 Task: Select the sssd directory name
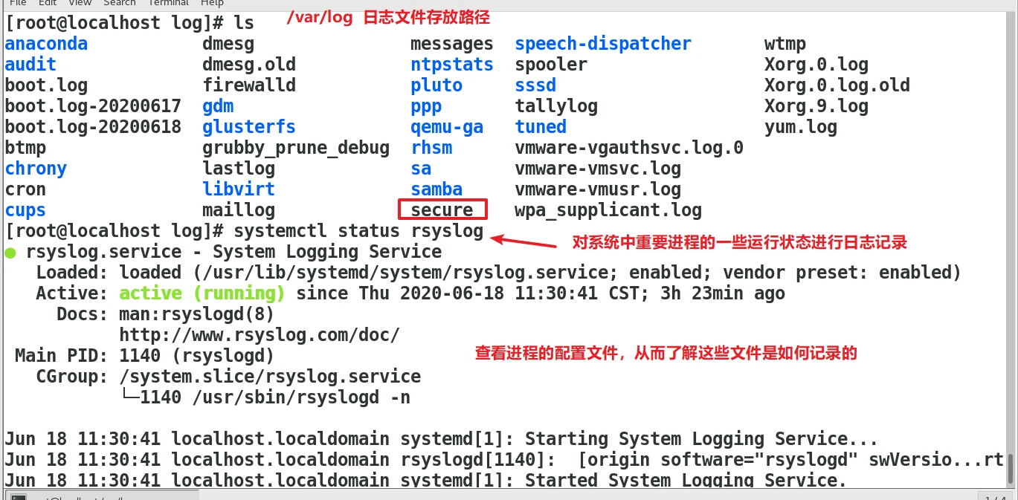(535, 85)
